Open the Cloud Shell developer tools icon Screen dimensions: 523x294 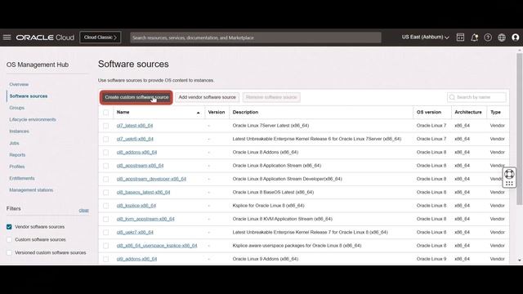coord(460,38)
